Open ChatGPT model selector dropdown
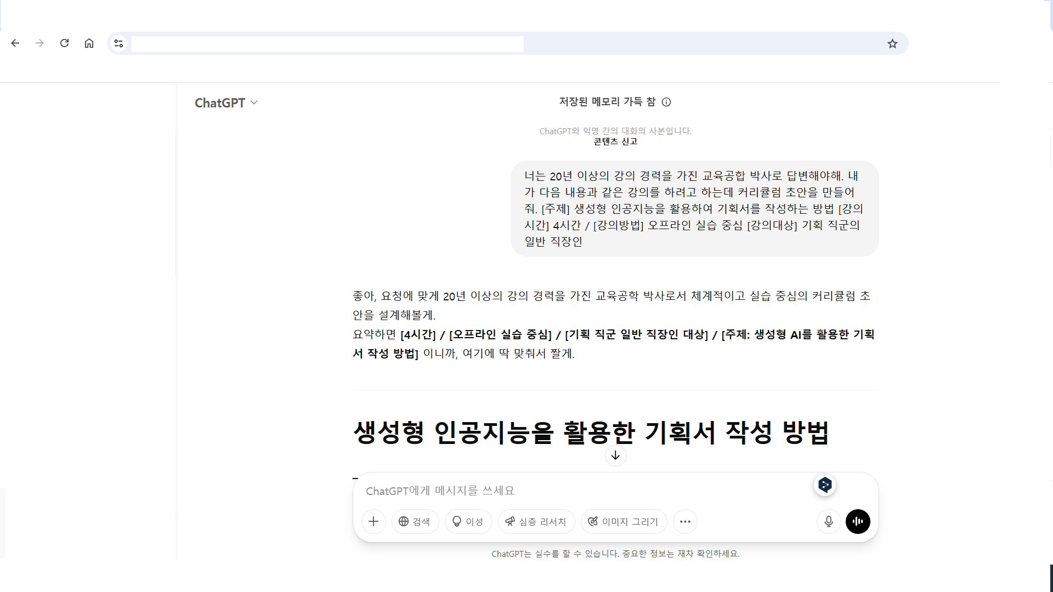 tap(226, 103)
